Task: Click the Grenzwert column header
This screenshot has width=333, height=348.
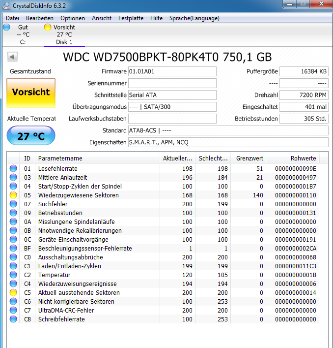Action: [x=249, y=158]
